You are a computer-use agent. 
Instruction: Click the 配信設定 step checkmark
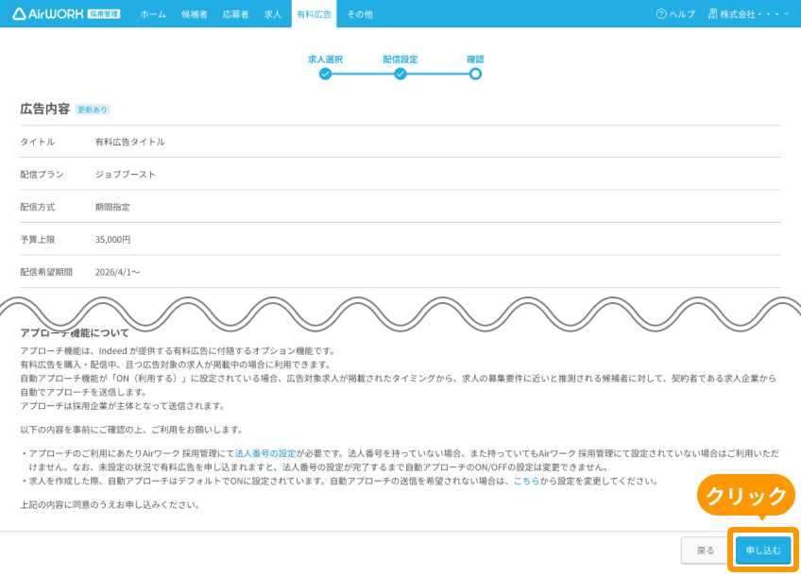400,74
